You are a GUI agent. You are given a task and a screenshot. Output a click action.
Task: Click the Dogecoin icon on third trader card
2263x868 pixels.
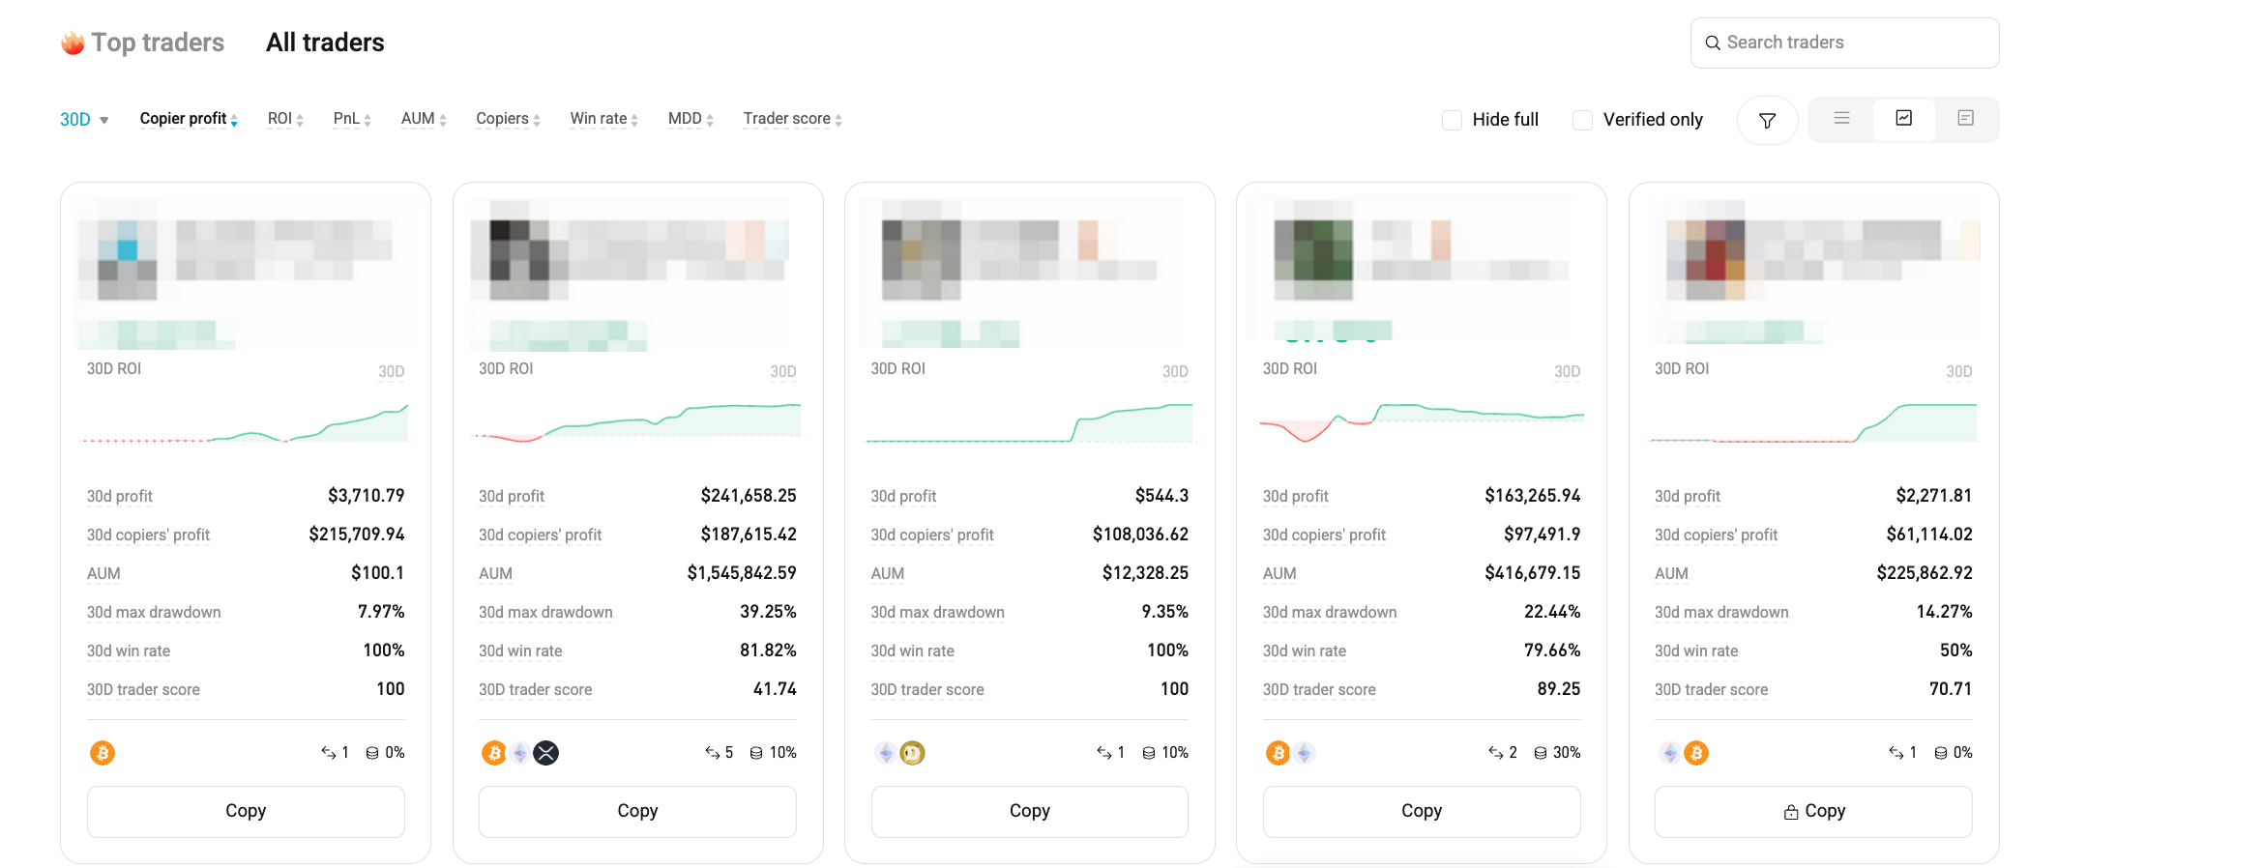[913, 752]
